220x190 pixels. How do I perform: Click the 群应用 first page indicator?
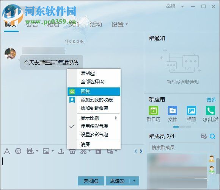176,127
